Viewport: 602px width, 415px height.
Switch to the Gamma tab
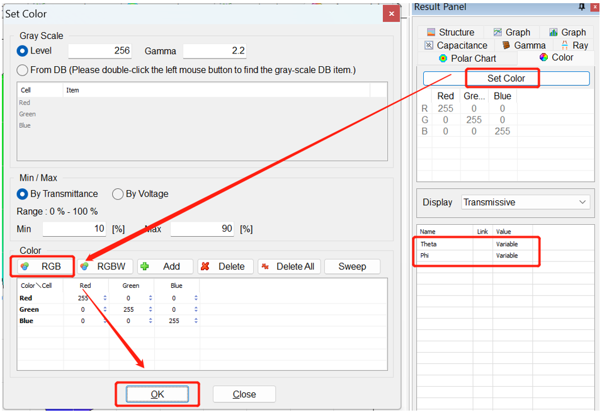(523, 45)
